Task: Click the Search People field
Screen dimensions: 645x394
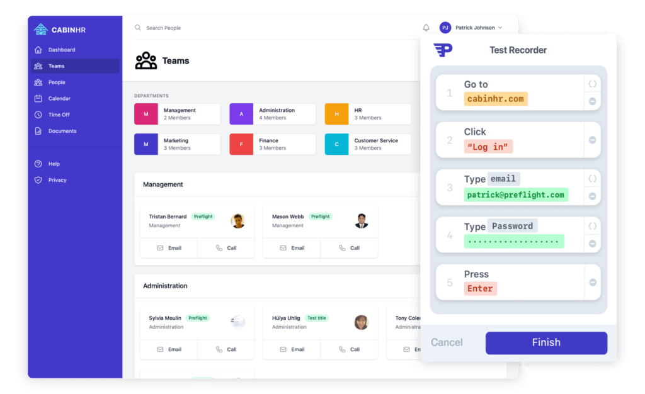Action: (x=189, y=28)
